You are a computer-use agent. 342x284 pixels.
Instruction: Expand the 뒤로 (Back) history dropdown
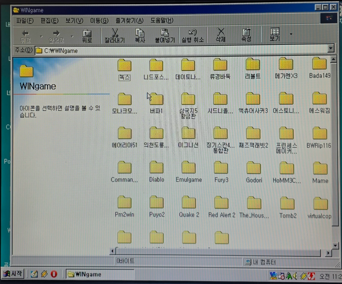click(41, 36)
